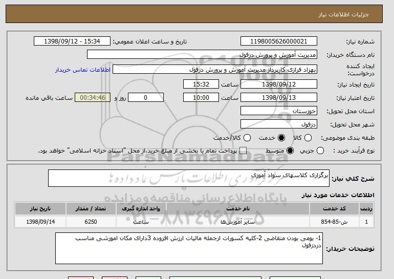This screenshot has height=279, width=394.
Task: Select the کالا/خدمت radio button
Action: [247, 138]
